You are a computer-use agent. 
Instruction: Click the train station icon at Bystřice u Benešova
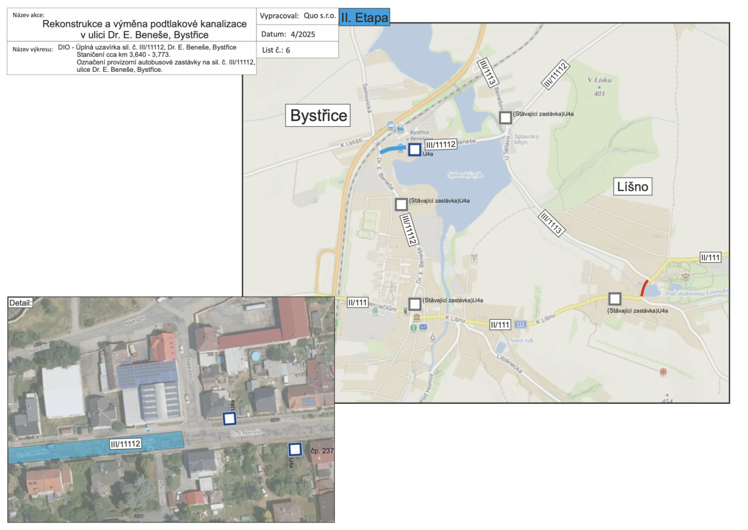[x=401, y=128]
